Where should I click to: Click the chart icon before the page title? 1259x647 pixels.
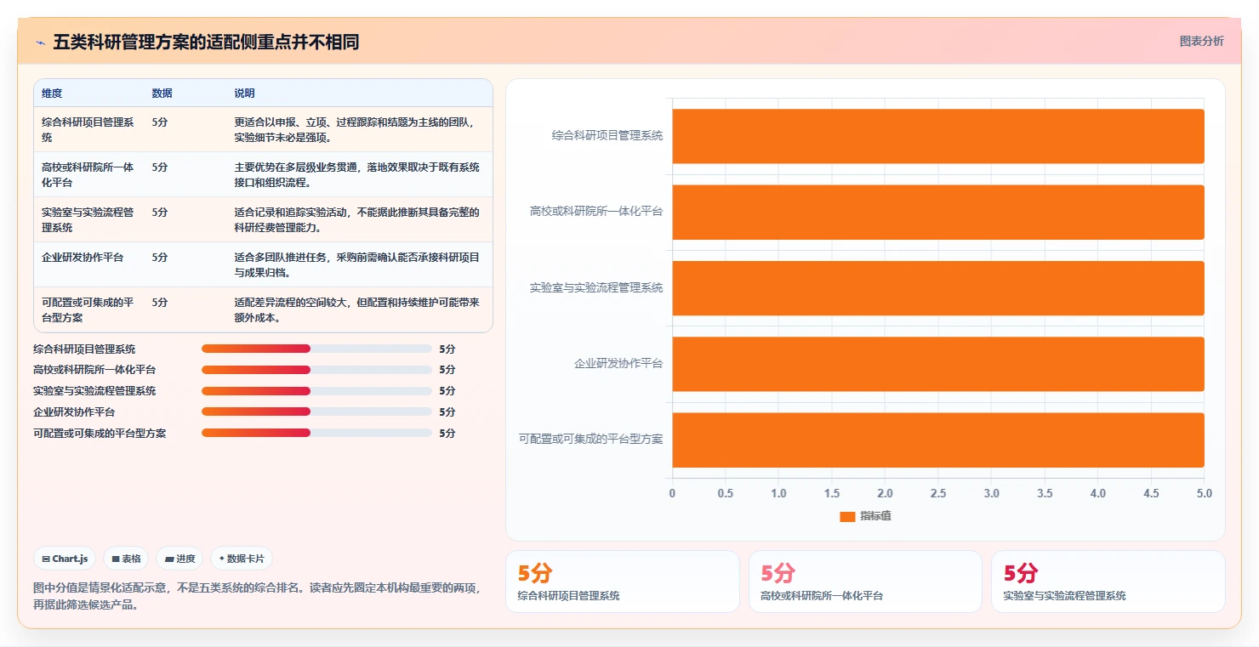coord(41,43)
